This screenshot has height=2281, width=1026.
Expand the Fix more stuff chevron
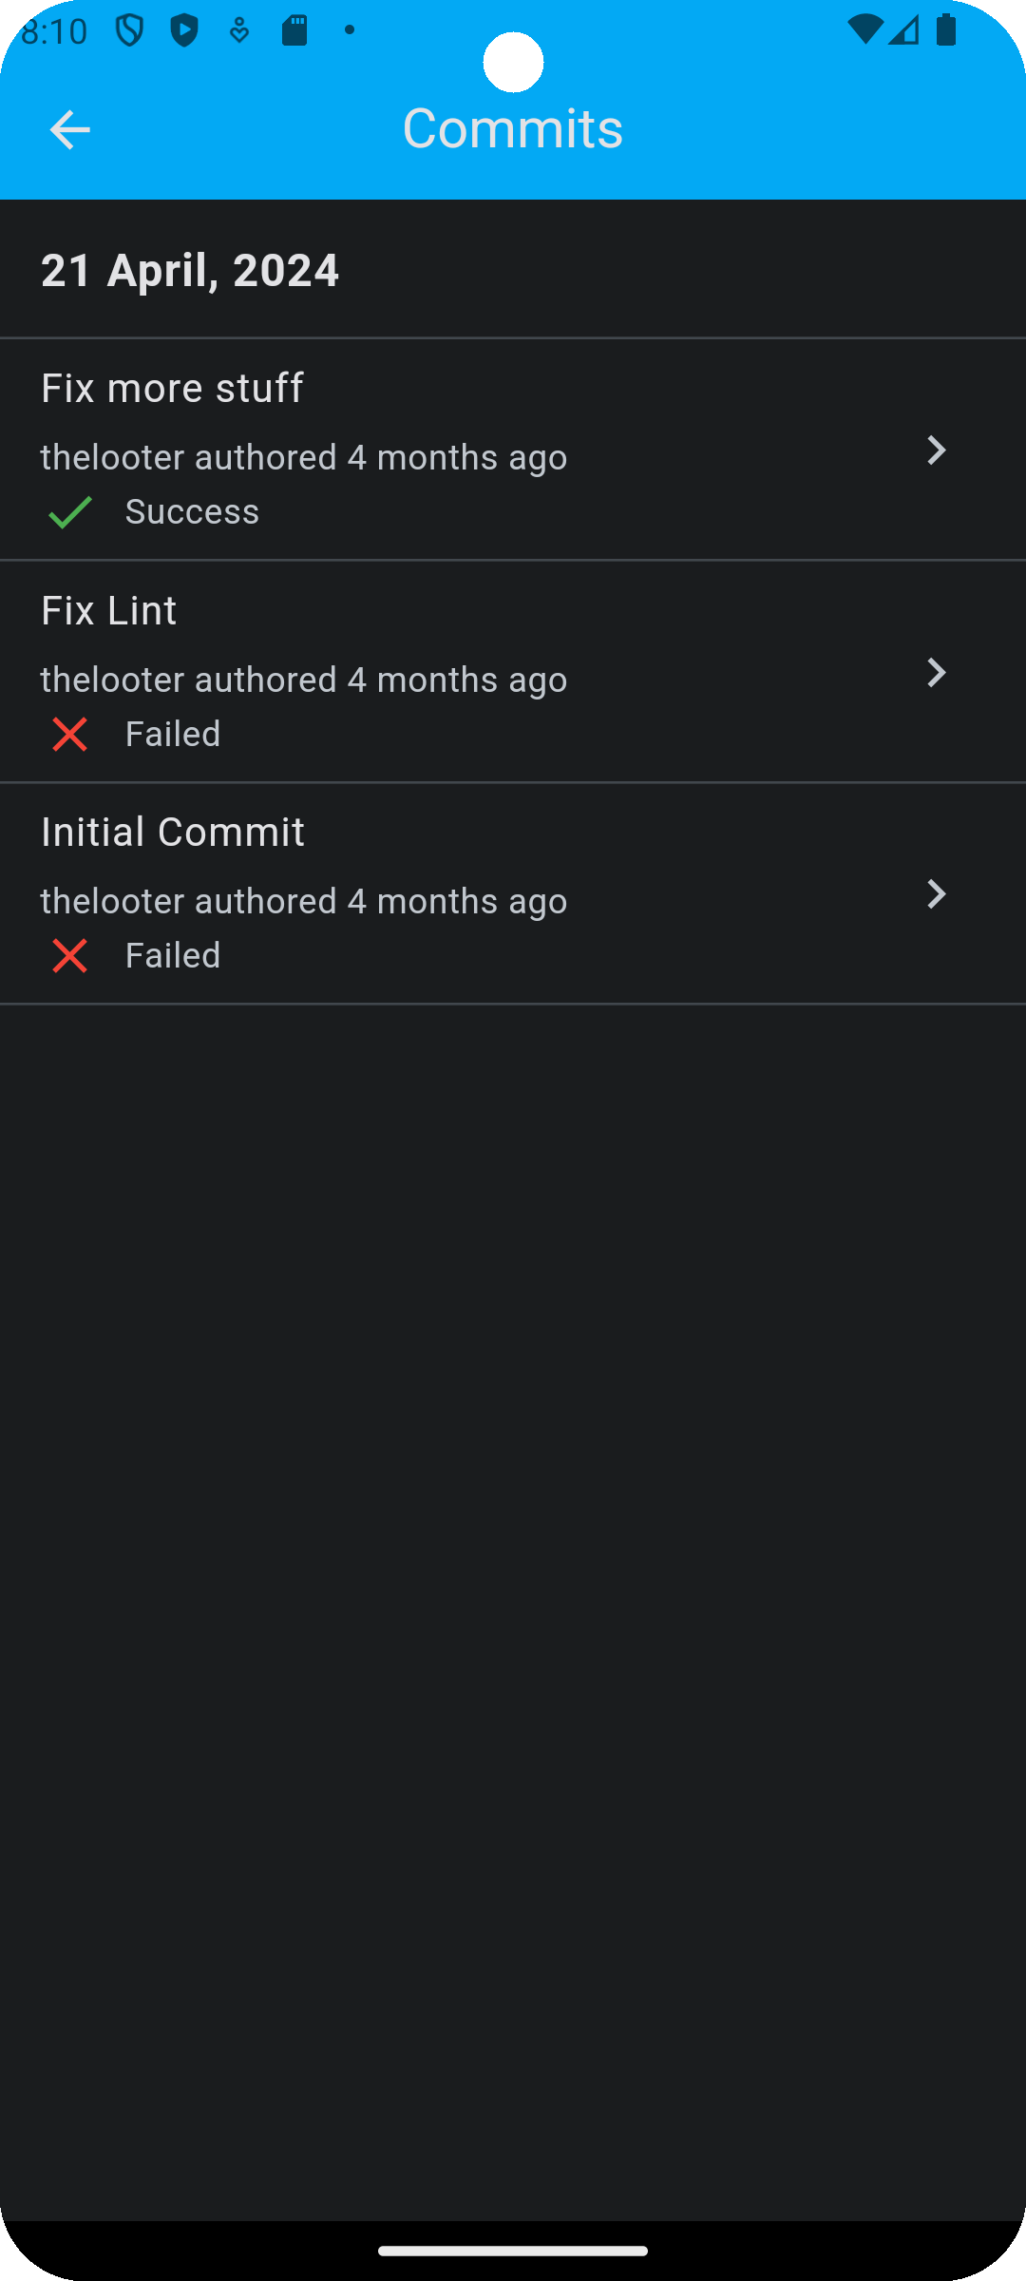pos(936,450)
